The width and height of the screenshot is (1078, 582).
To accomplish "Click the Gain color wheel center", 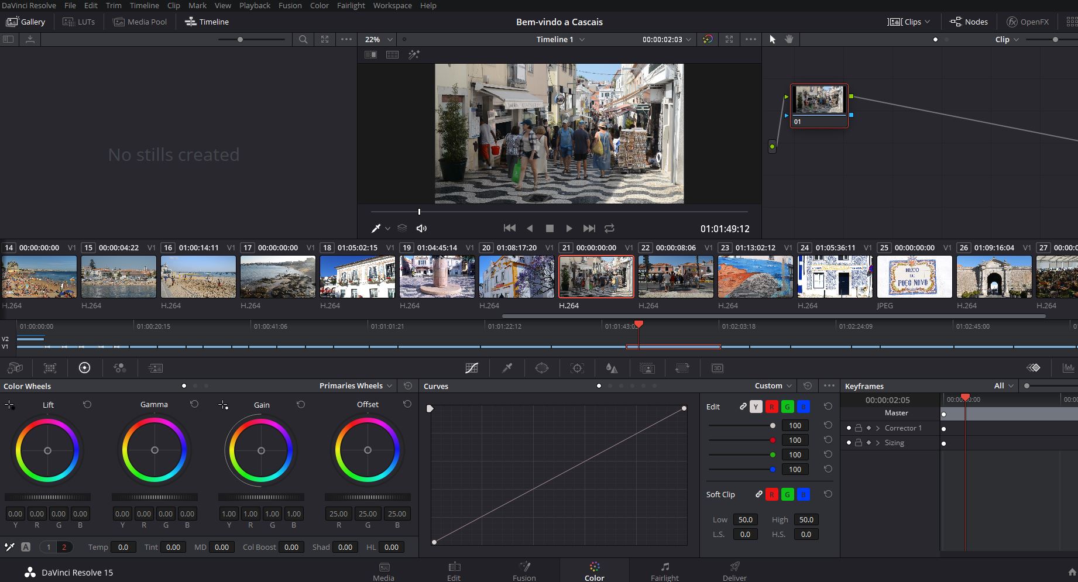I will 261,450.
